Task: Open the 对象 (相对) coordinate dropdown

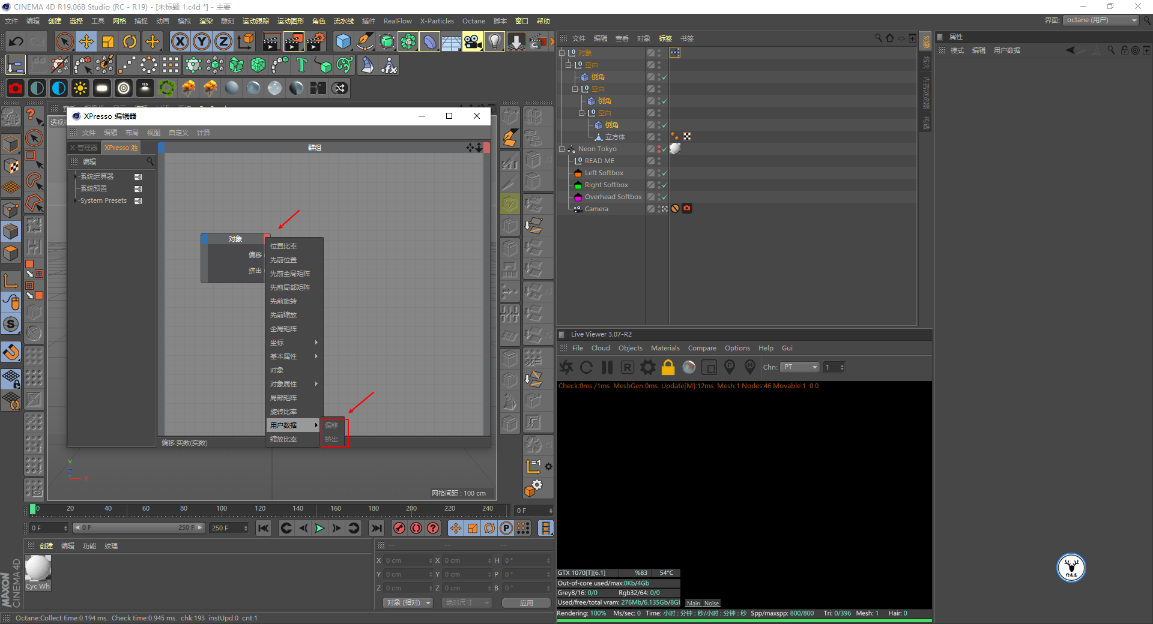Action: coord(408,602)
